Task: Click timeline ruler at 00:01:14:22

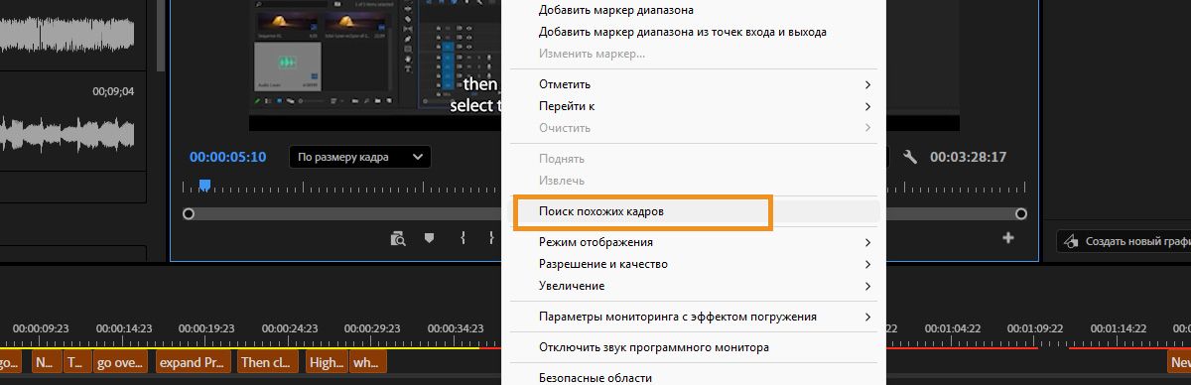Action: [x=1119, y=327]
